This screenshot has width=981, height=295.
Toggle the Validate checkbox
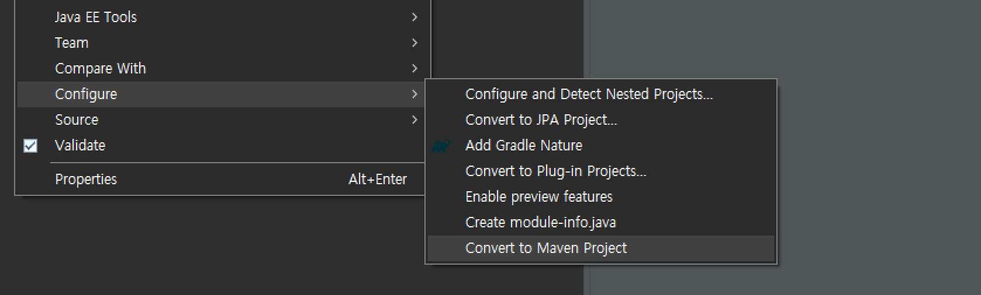coord(30,146)
